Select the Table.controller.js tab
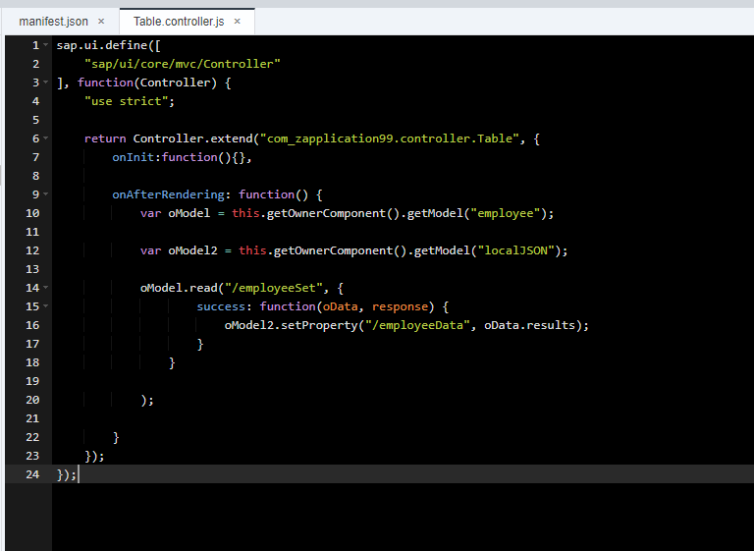Screen dimensions: 754x551 (179, 22)
